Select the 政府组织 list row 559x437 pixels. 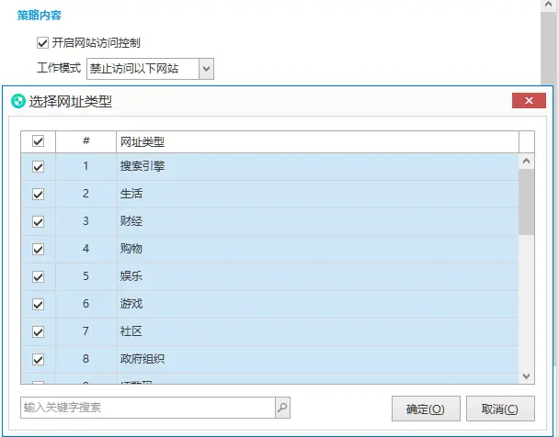276,359
